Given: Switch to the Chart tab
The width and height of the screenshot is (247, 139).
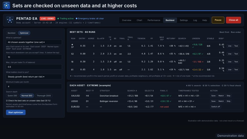Looking at the screenshot, I should [139, 20].
